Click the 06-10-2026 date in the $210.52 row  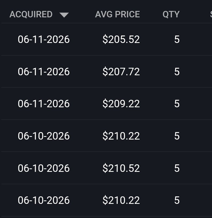[44, 168]
